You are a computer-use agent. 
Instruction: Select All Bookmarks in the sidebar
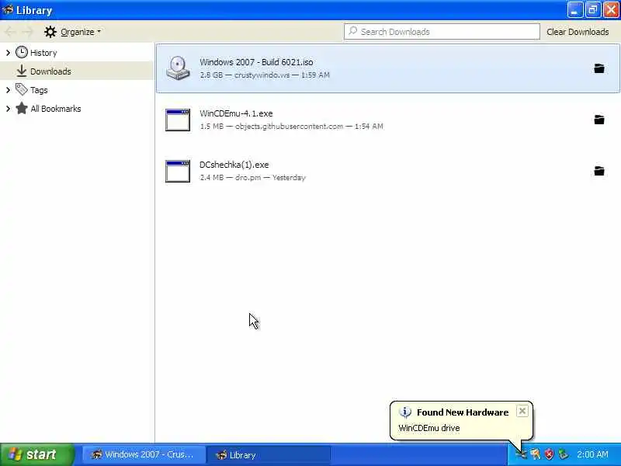click(55, 109)
